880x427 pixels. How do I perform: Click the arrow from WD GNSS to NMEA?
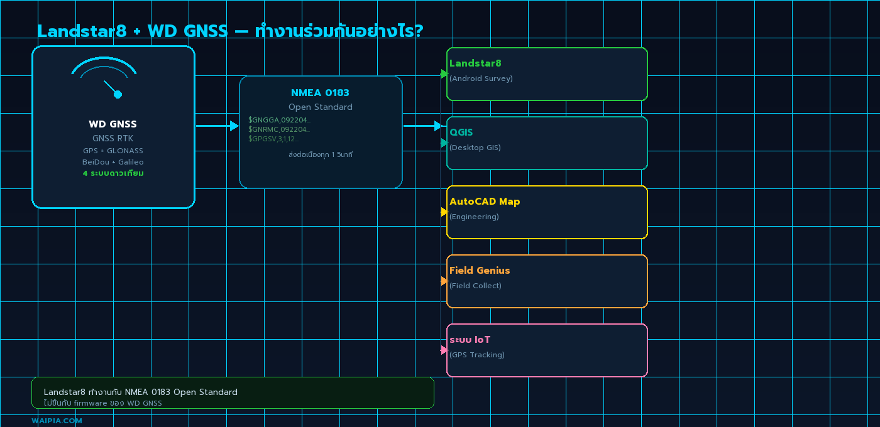click(x=217, y=126)
